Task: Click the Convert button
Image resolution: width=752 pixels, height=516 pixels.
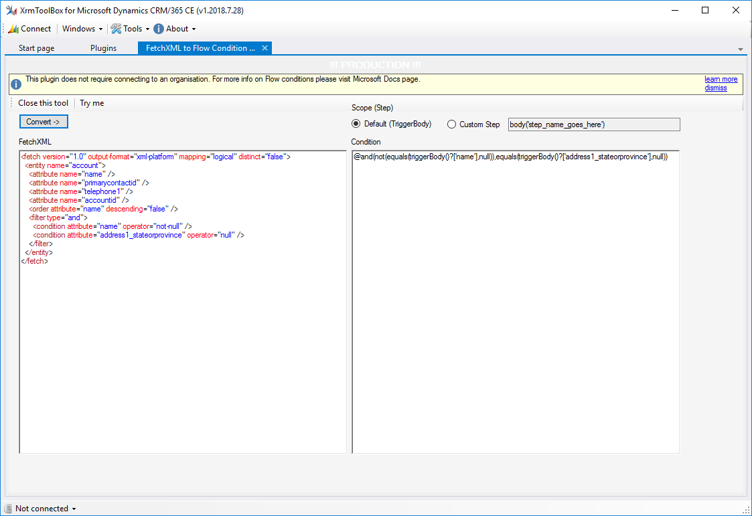Action: (43, 121)
